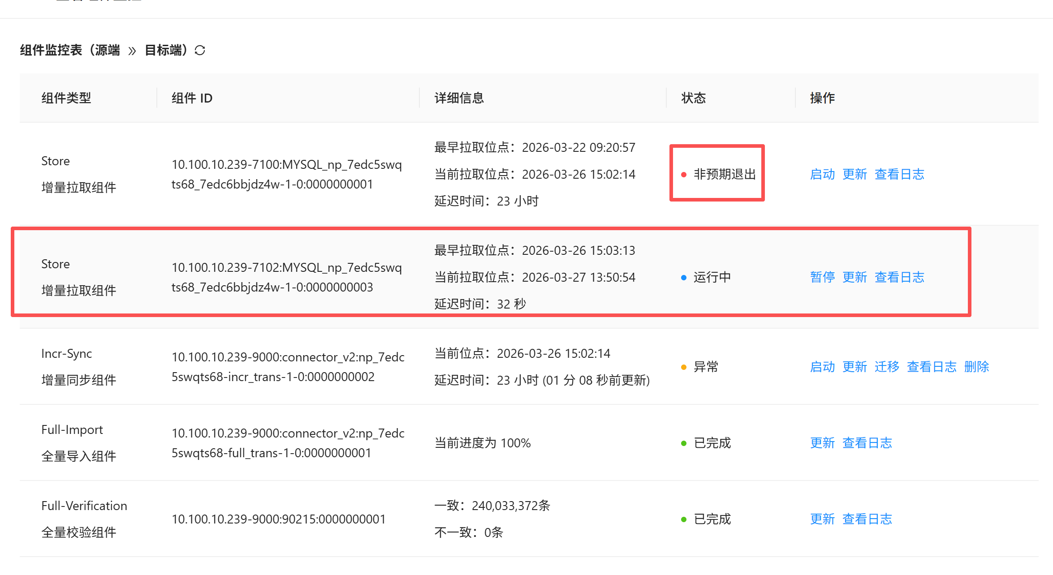Update the Full-Import component

tap(822, 443)
